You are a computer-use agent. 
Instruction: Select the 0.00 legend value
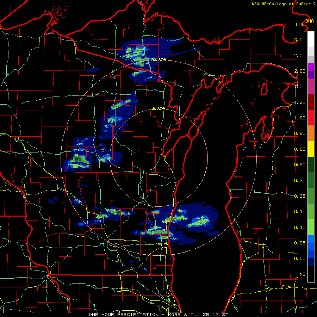(x=300, y=259)
